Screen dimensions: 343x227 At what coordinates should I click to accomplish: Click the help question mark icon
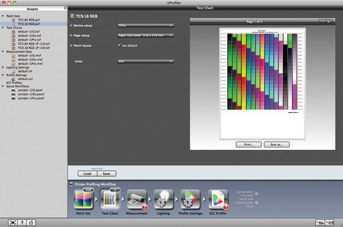point(22,222)
